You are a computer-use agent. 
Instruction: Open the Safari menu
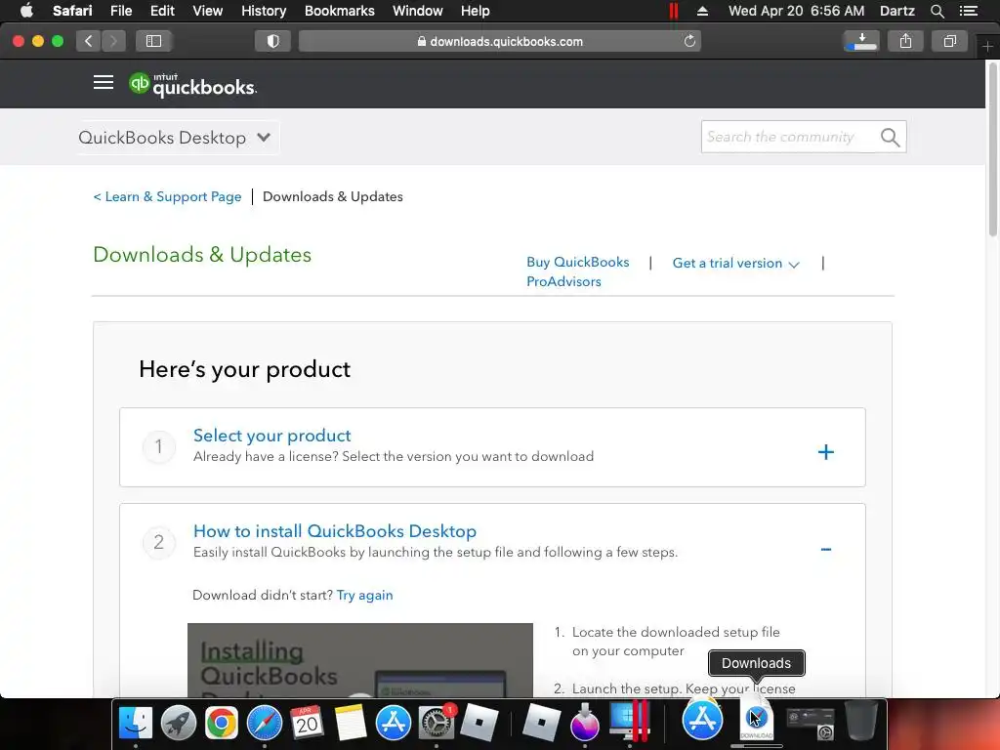click(x=72, y=11)
